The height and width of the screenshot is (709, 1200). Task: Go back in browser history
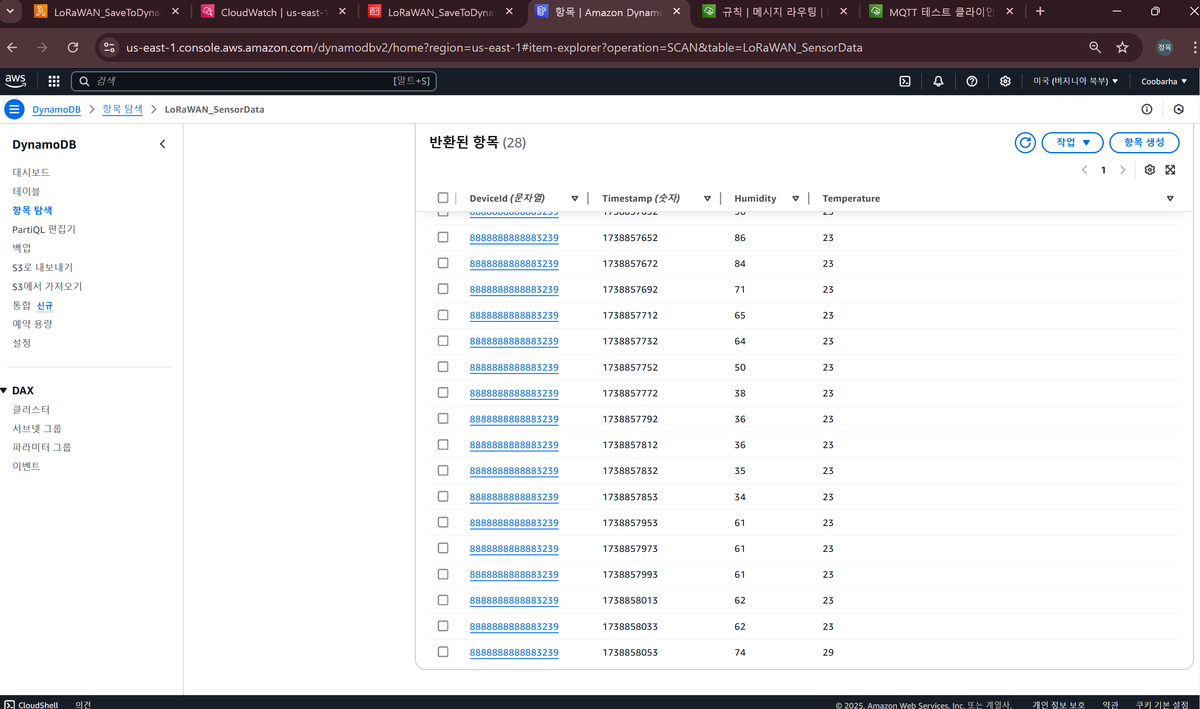pos(12,47)
